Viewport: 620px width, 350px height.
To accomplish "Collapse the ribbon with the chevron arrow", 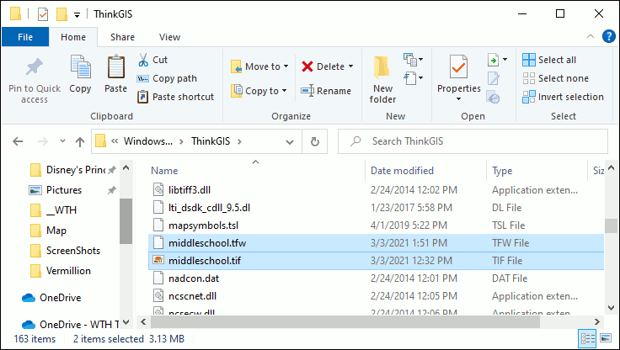I will point(588,37).
